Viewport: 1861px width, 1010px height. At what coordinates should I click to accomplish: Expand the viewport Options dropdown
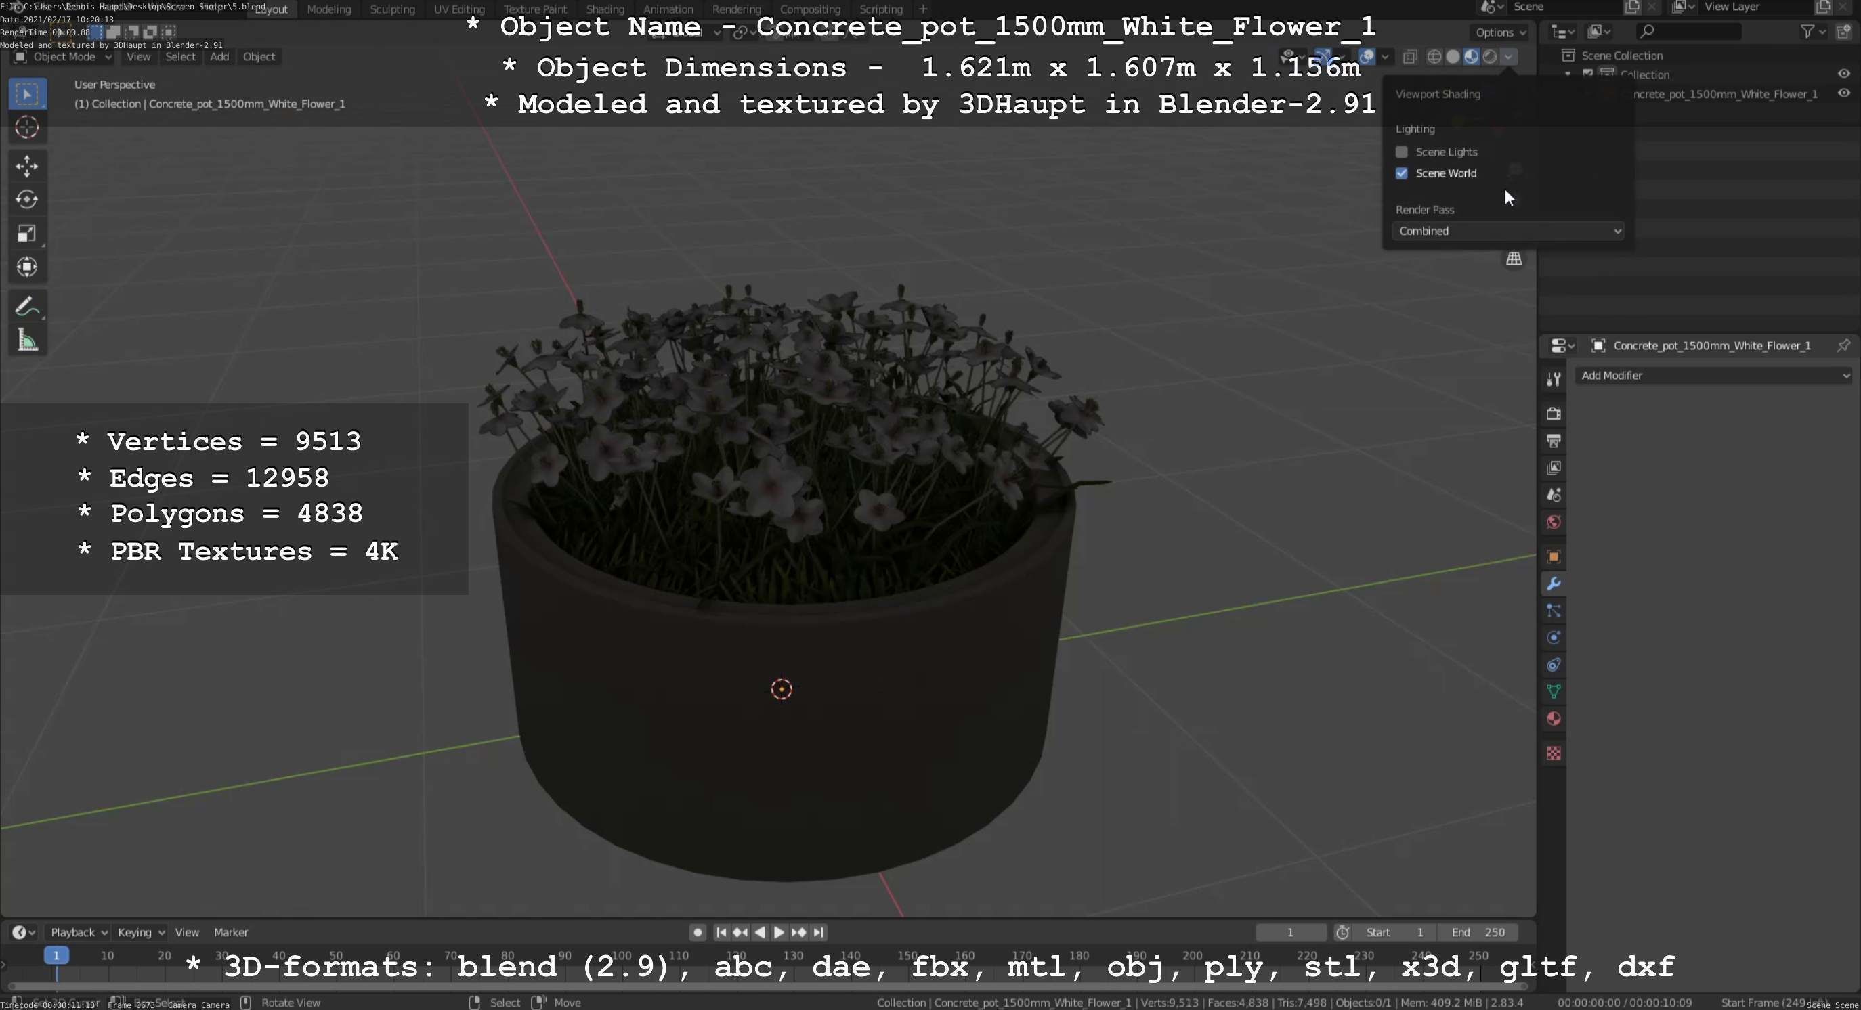coord(1501,32)
